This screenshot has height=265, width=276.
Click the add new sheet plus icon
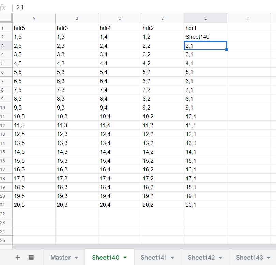point(18,258)
